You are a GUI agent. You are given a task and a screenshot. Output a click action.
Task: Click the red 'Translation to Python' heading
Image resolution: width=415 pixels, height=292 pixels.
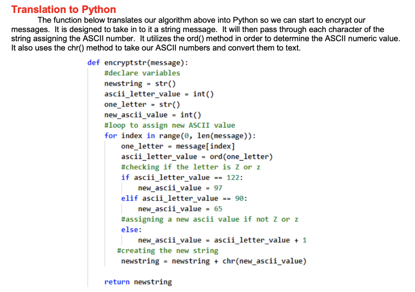tap(64, 9)
